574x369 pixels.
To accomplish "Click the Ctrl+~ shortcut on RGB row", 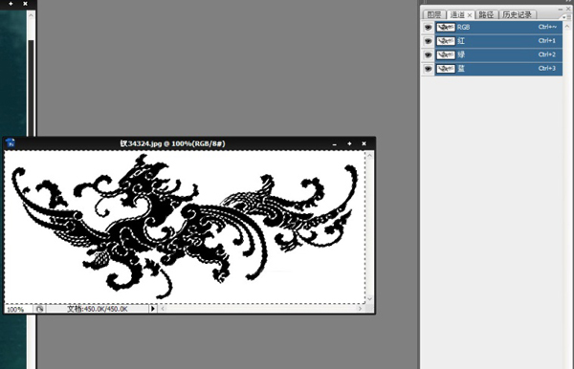I will coord(547,27).
